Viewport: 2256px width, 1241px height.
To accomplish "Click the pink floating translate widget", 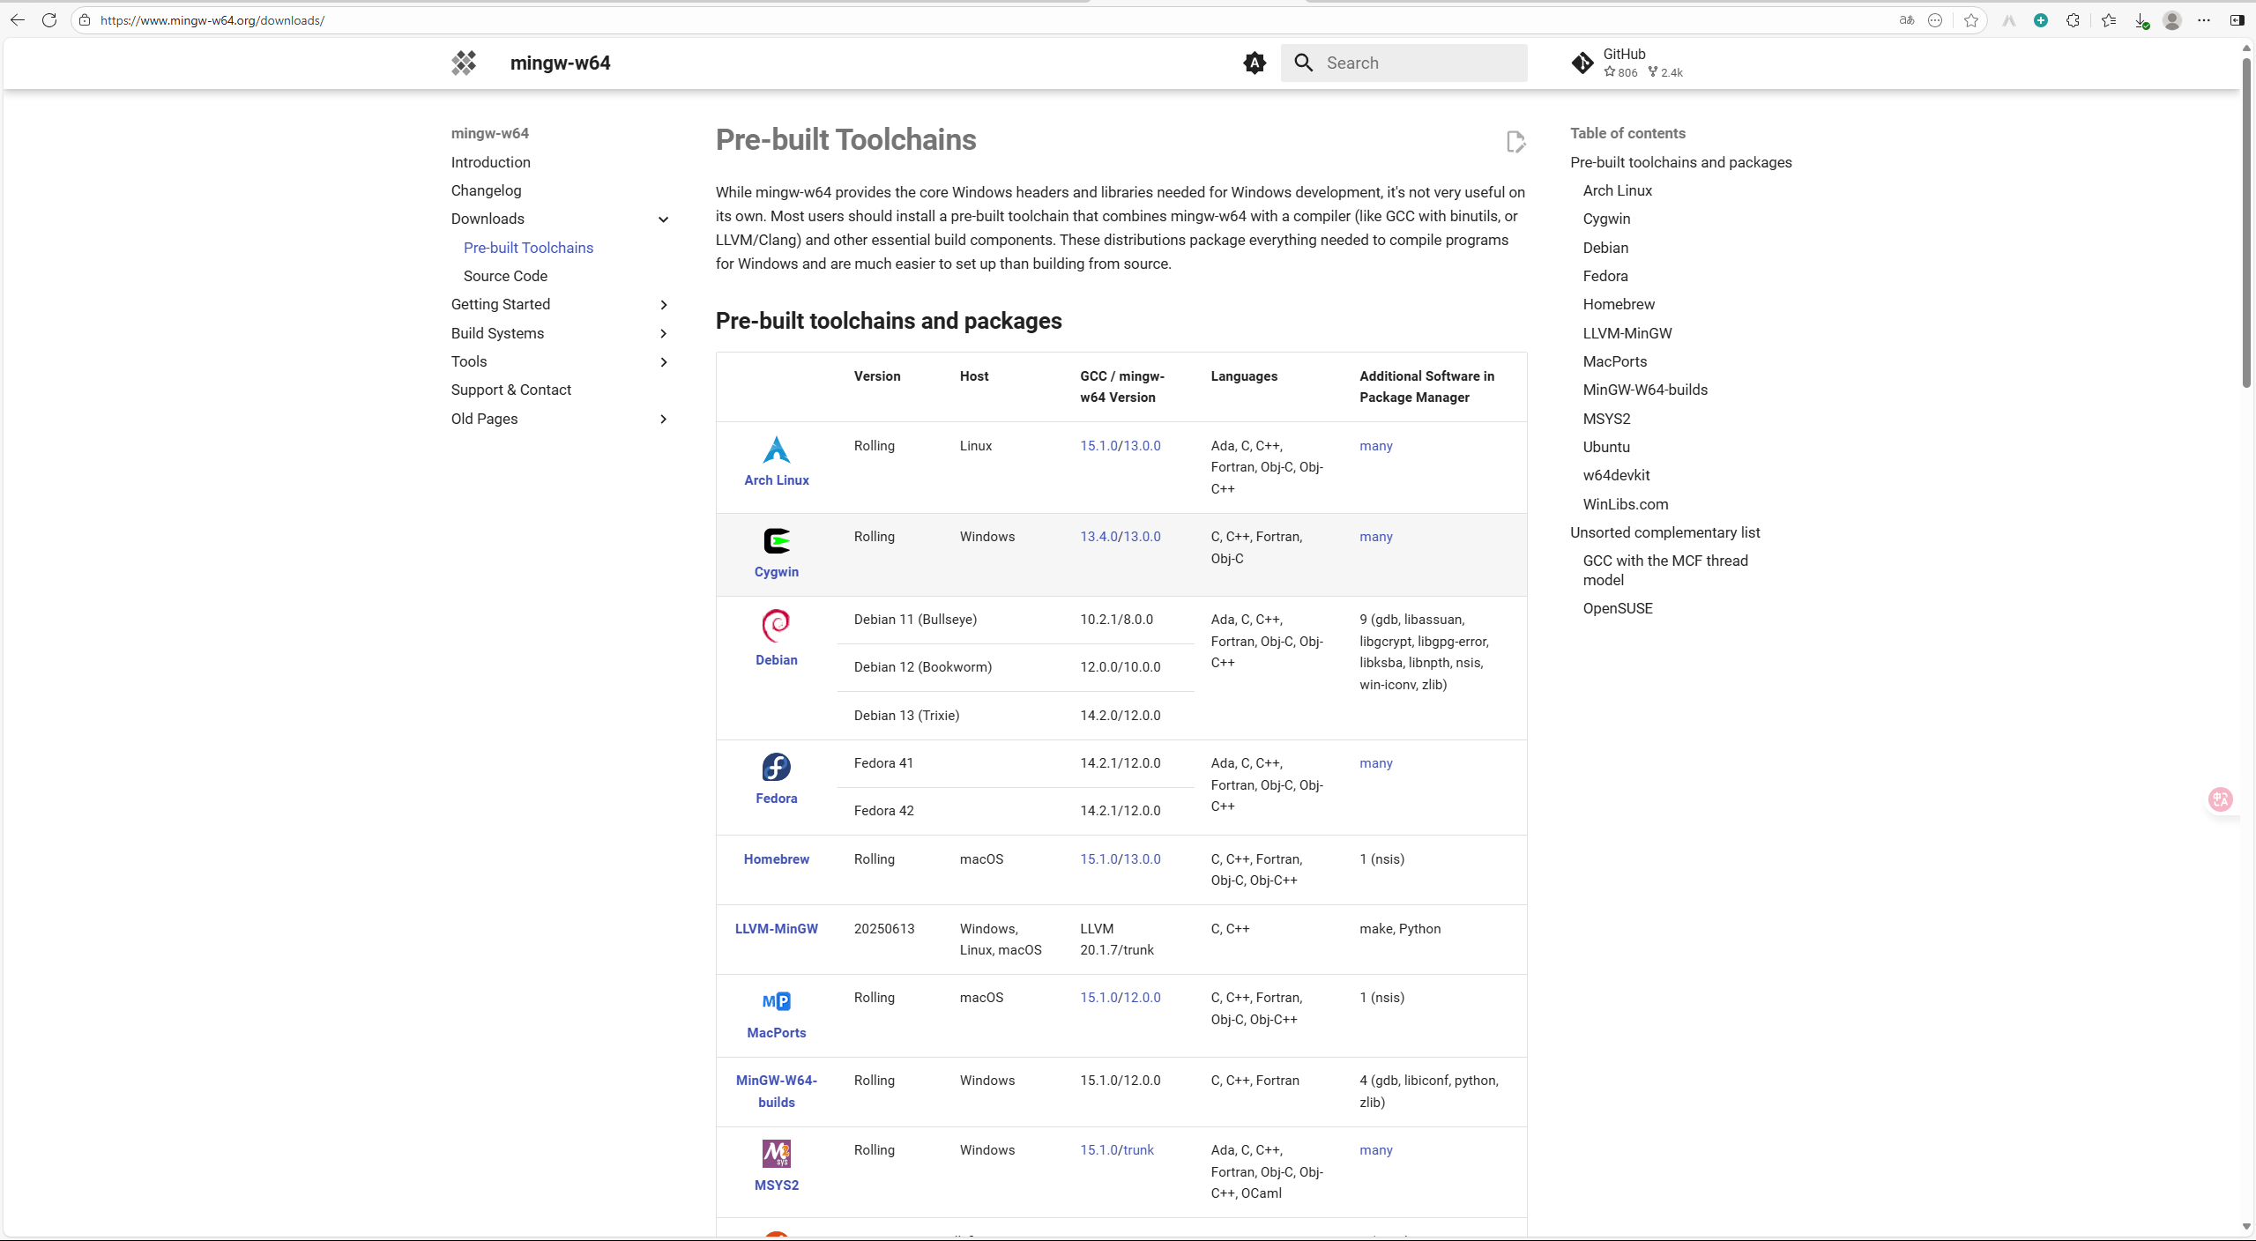I will 2221,799.
